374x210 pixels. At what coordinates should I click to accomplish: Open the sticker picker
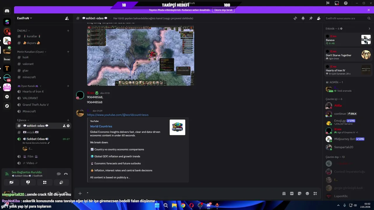click(299, 193)
